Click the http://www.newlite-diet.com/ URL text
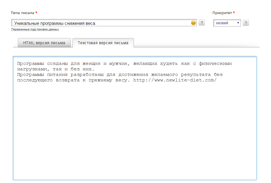This screenshot has width=271, height=183. click(x=175, y=80)
